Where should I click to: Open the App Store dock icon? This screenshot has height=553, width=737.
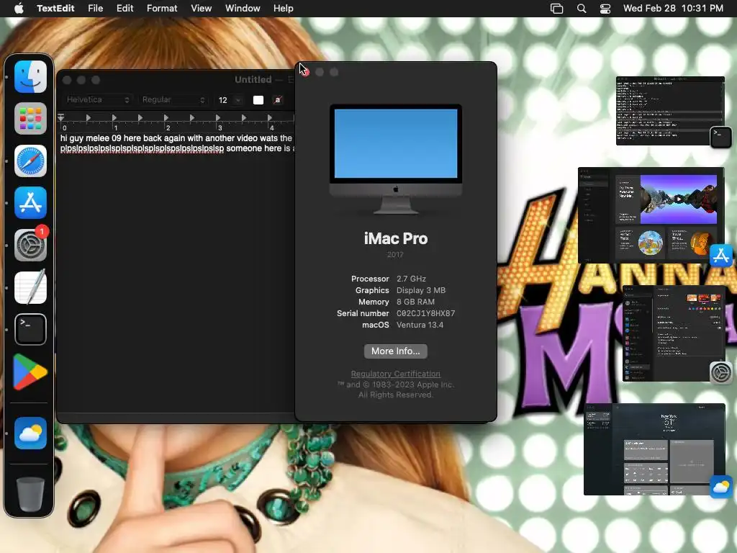[x=30, y=202]
